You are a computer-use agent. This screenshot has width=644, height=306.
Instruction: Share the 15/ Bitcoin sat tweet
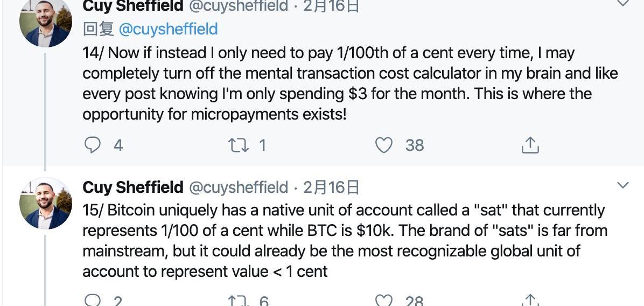(x=530, y=301)
